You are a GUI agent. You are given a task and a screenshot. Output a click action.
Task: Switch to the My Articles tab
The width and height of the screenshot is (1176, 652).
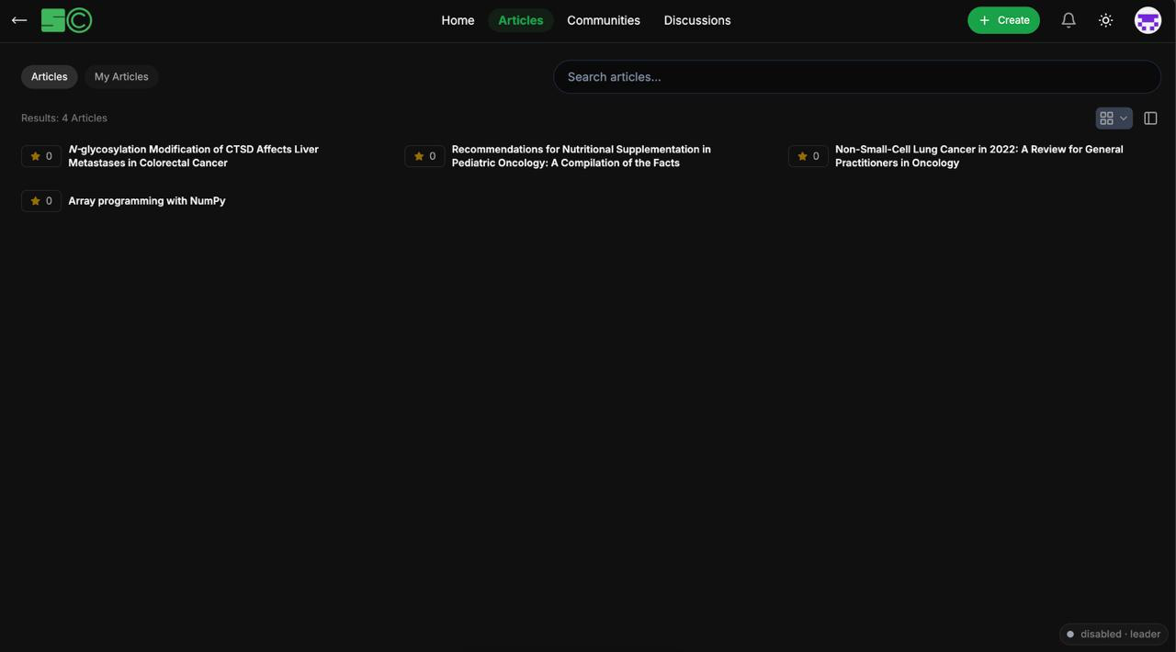coord(121,77)
